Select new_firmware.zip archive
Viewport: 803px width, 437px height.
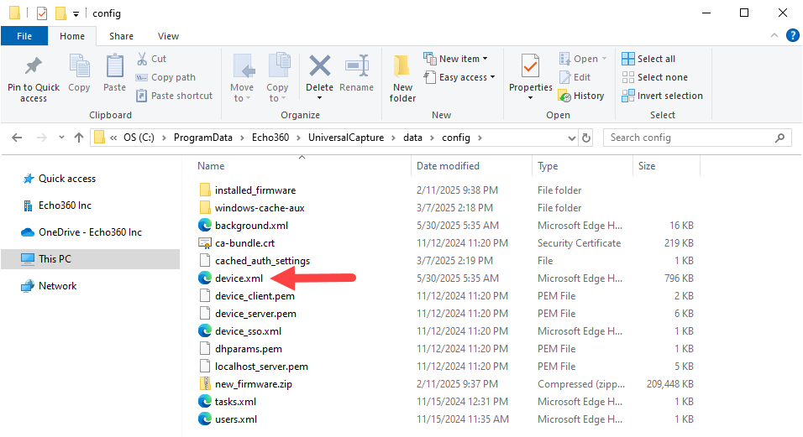253,384
